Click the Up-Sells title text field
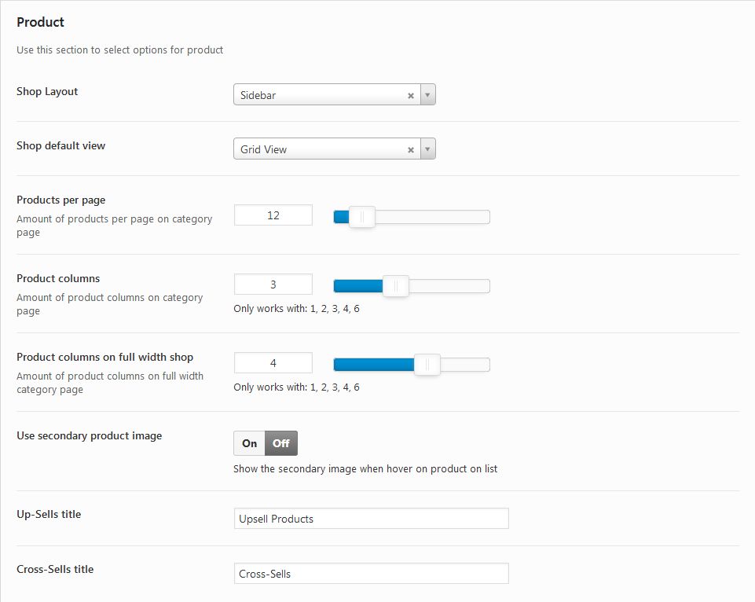This screenshot has height=602, width=755. [x=372, y=519]
